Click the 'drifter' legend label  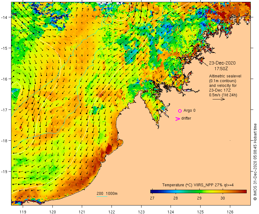pyautogui.click(x=186, y=118)
